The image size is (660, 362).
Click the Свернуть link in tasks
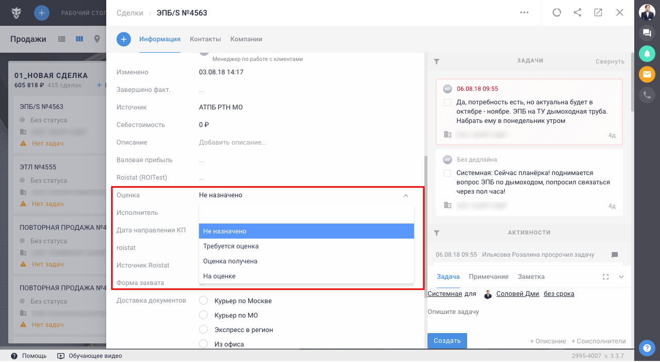(x=610, y=61)
